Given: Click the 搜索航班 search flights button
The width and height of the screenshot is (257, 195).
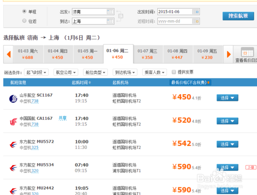Looking at the screenshot, I should click(238, 16).
